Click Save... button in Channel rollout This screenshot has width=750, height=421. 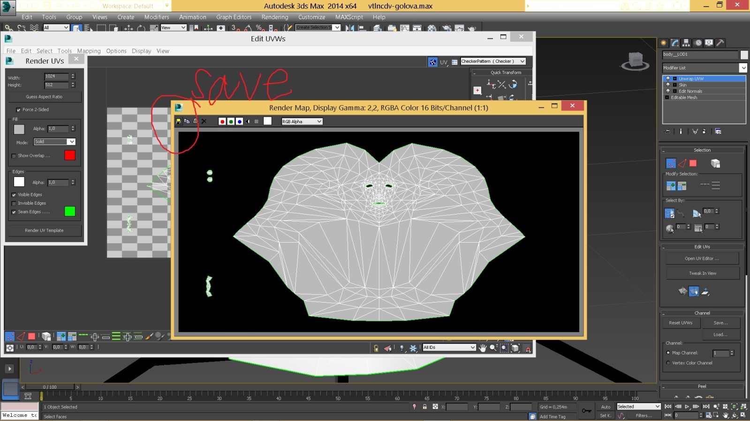720,323
